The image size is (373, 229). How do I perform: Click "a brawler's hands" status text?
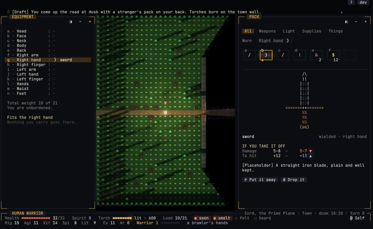(207, 223)
